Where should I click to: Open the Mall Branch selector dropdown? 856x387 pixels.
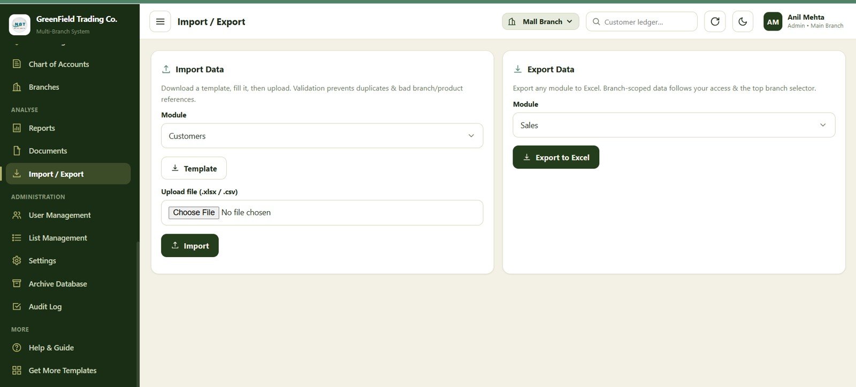(540, 21)
